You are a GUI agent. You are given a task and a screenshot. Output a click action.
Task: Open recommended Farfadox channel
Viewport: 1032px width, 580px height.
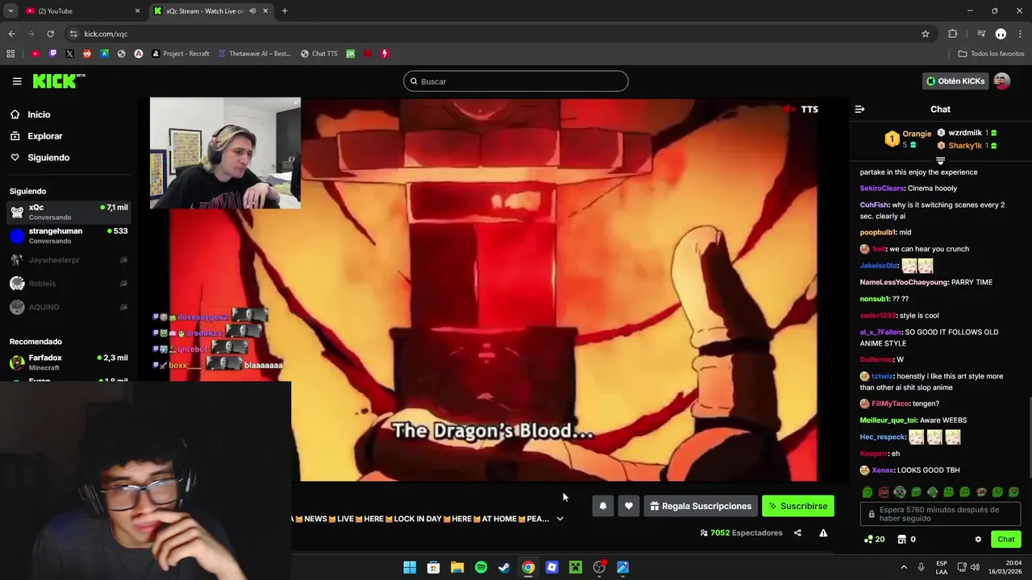pos(69,362)
